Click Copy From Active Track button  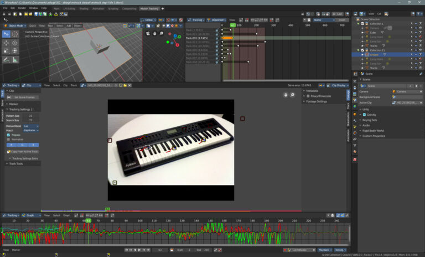click(23, 151)
